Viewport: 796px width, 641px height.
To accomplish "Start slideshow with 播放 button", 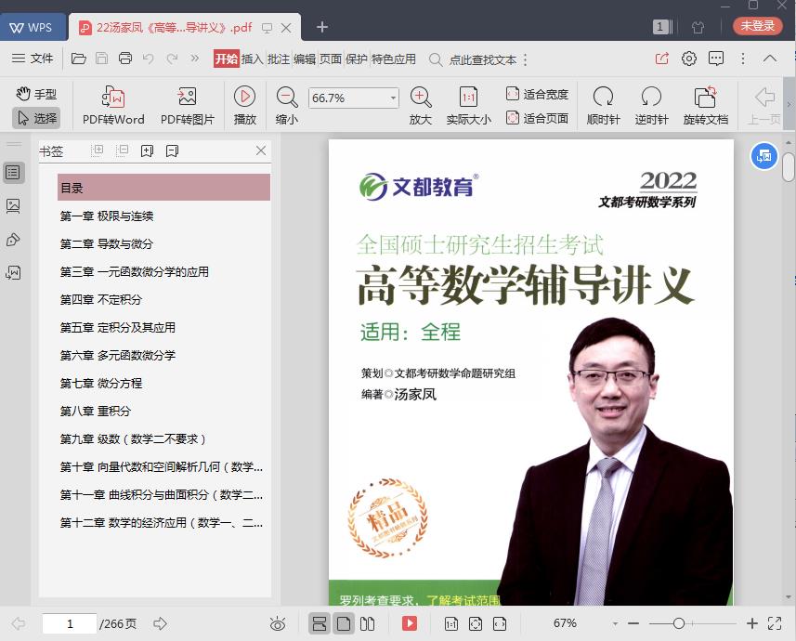I will pos(244,106).
